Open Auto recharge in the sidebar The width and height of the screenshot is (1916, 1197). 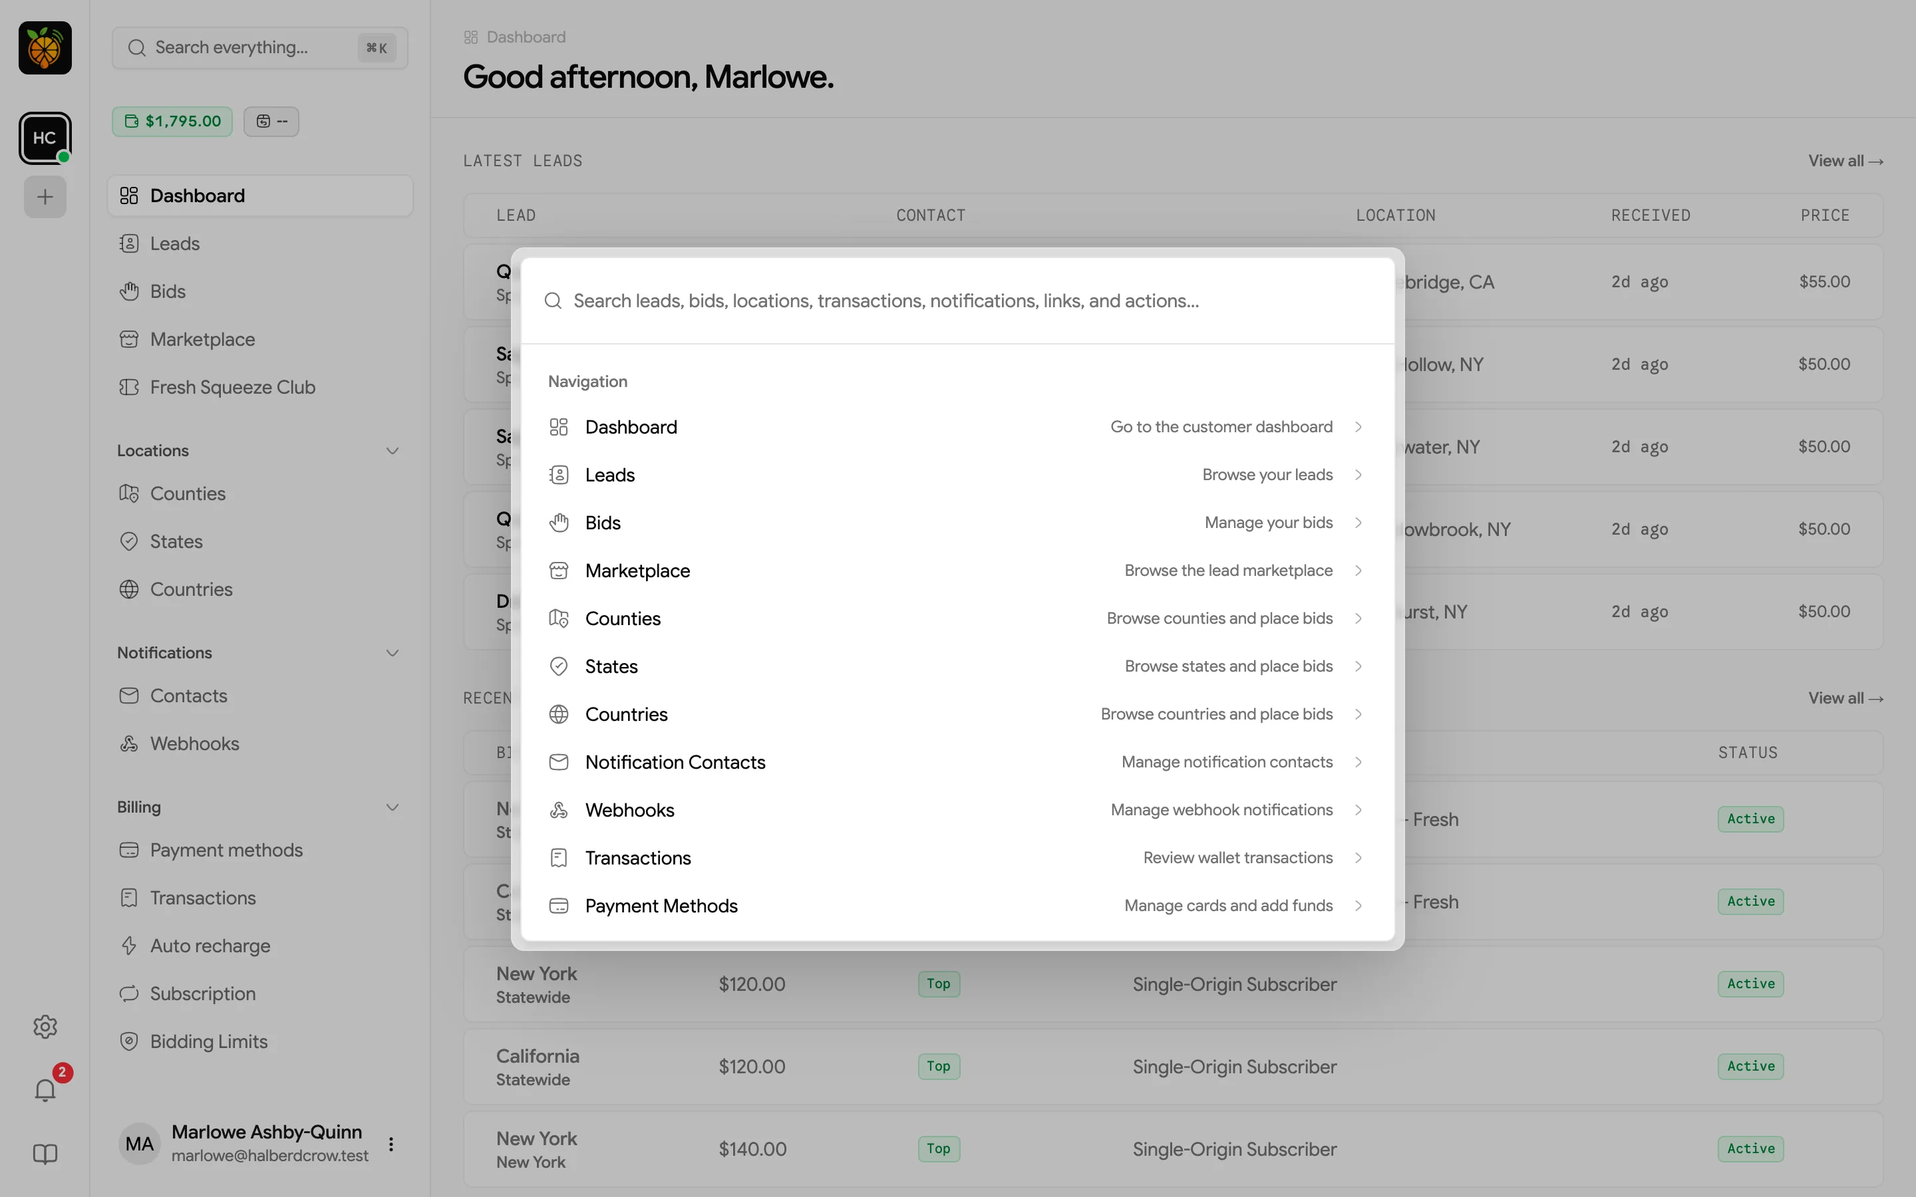pyautogui.click(x=259, y=946)
